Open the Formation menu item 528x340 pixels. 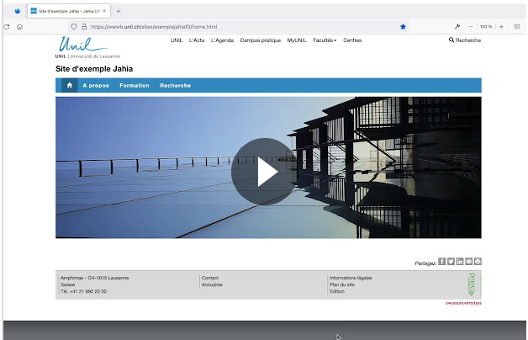[135, 85]
